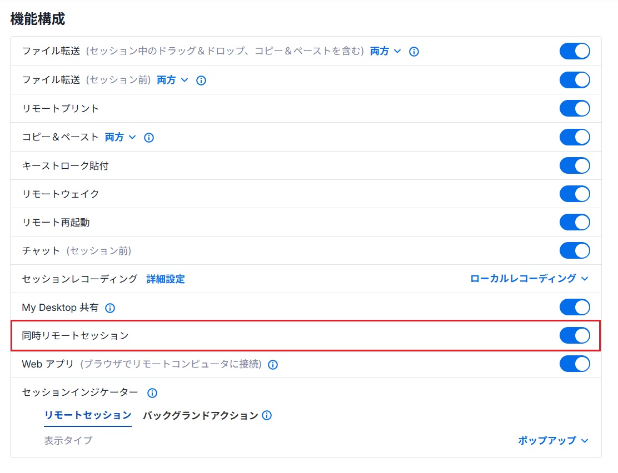Click the Web アプリ label text
Viewport: 618px width, 473px height.
(48, 364)
